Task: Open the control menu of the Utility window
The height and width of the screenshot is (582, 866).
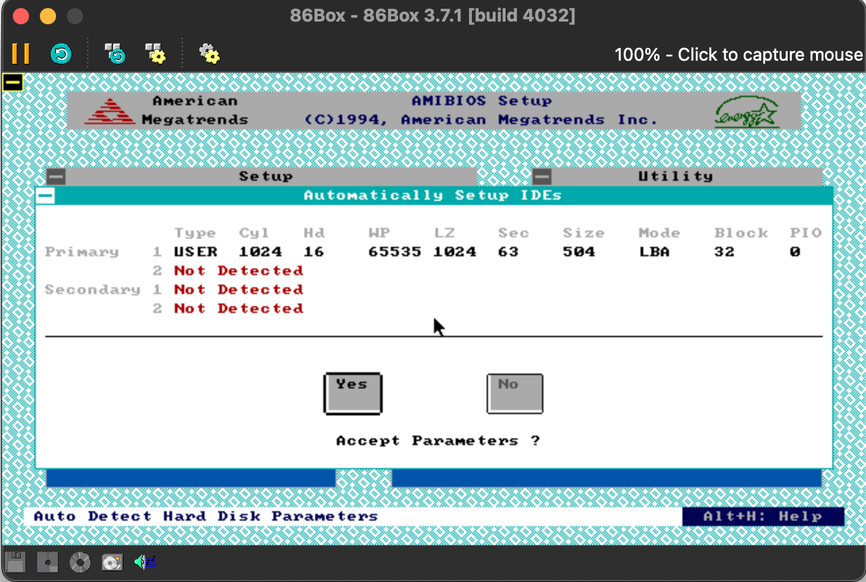Action: (542, 177)
